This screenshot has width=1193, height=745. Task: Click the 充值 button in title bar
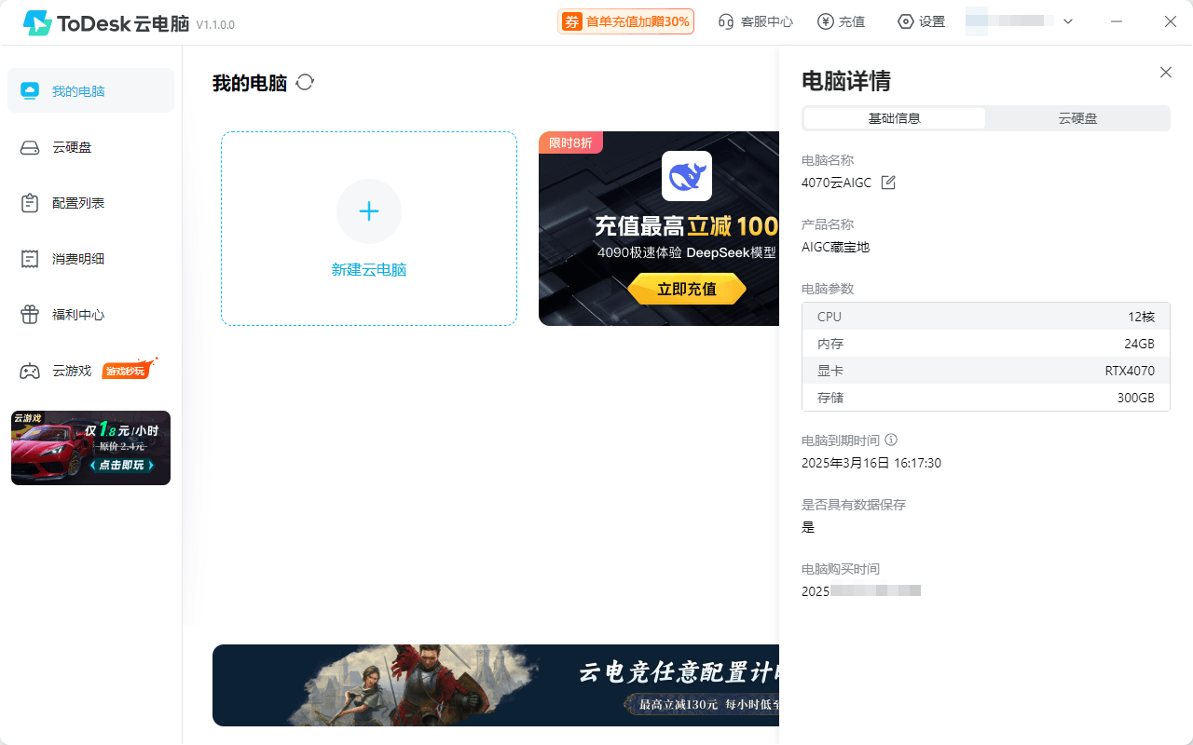point(841,21)
